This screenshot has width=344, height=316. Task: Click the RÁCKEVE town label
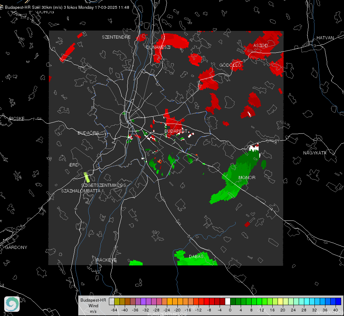pos(106,260)
